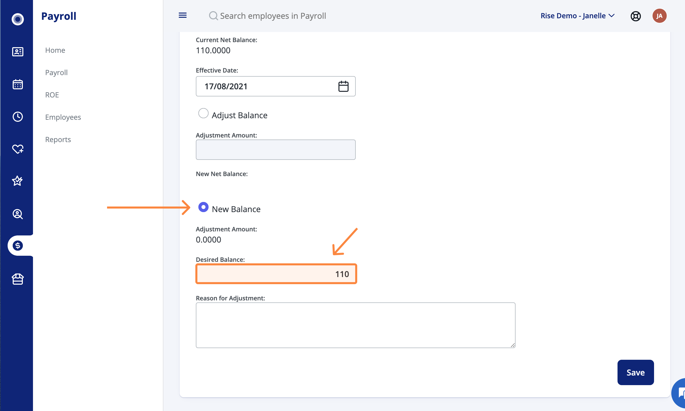Open the calendar scheduling sidebar icon

18,84
